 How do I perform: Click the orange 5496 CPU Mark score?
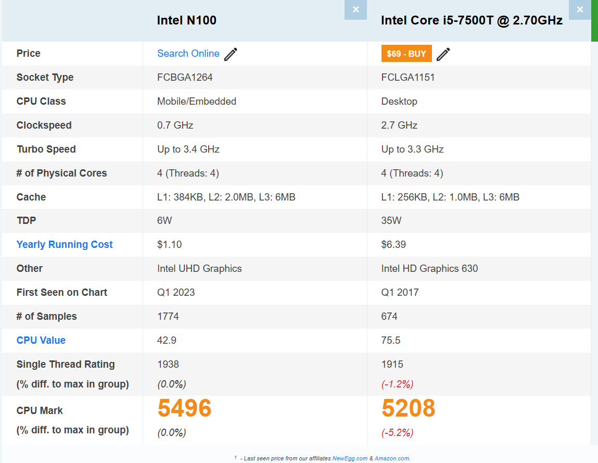click(184, 409)
